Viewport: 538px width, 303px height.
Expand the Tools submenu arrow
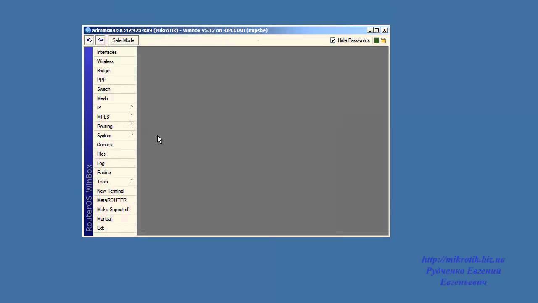click(132, 181)
